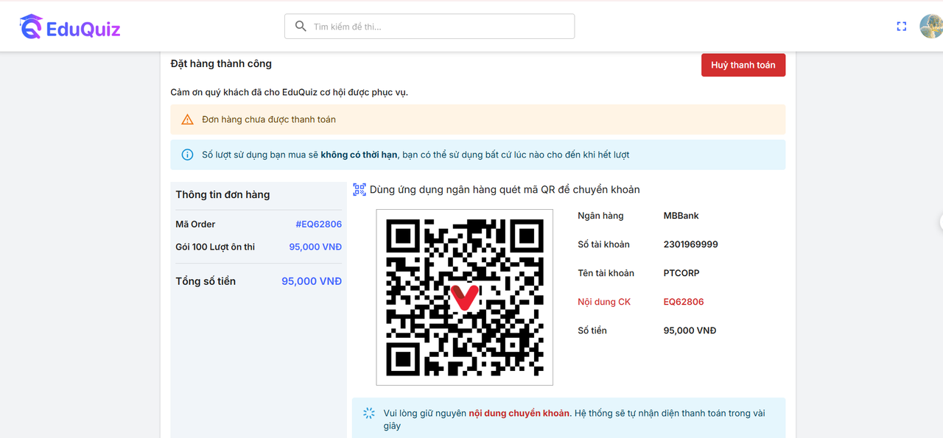Select the bank name "MBBank"
Viewport: 943px width, 438px height.
click(x=681, y=216)
